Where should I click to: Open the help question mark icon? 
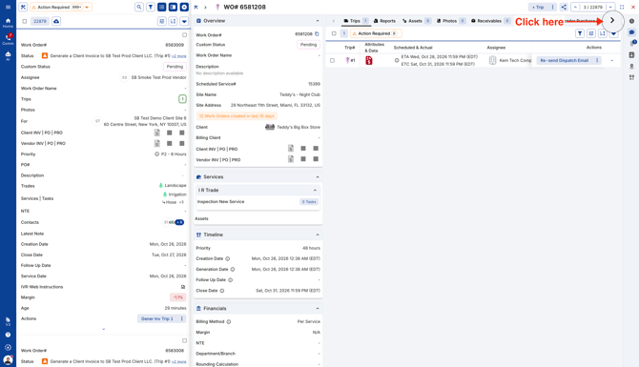coord(8,335)
